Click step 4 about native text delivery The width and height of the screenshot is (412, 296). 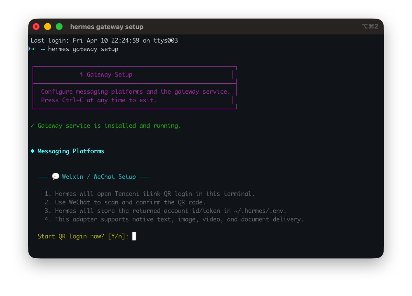(x=174, y=219)
